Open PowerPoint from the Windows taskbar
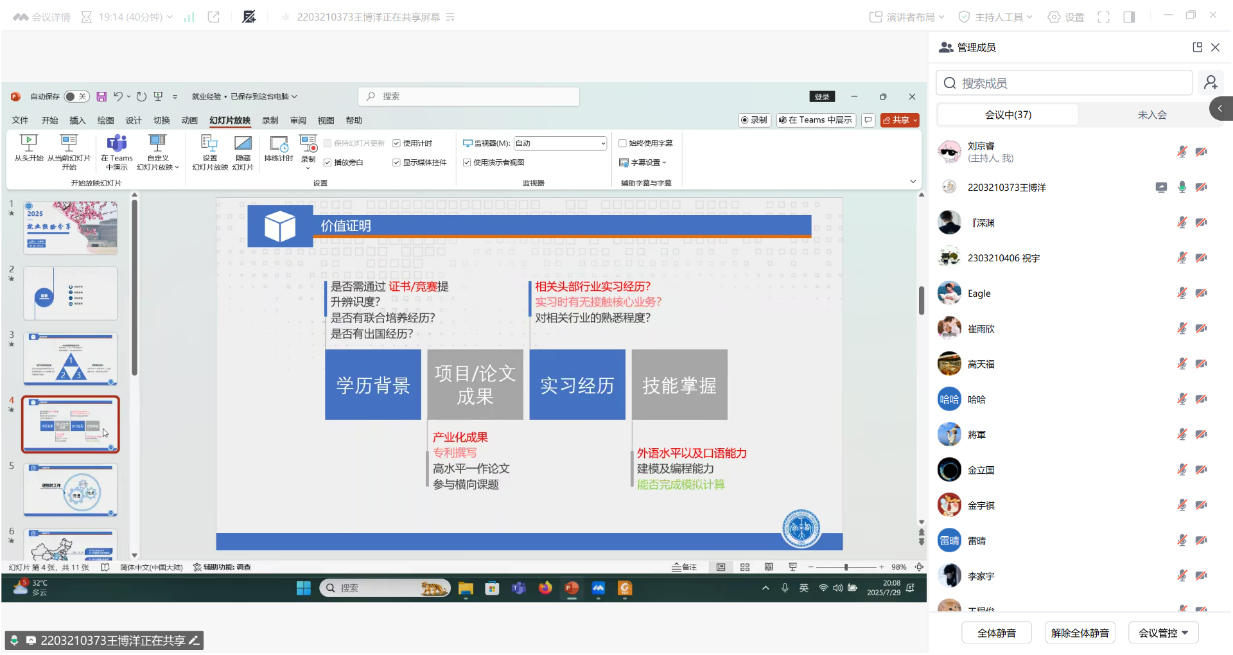The height and width of the screenshot is (655, 1233). (x=572, y=588)
